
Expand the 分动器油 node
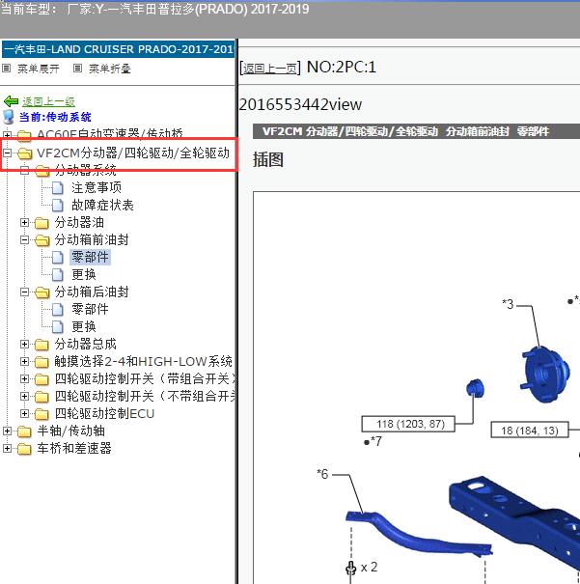[24, 222]
